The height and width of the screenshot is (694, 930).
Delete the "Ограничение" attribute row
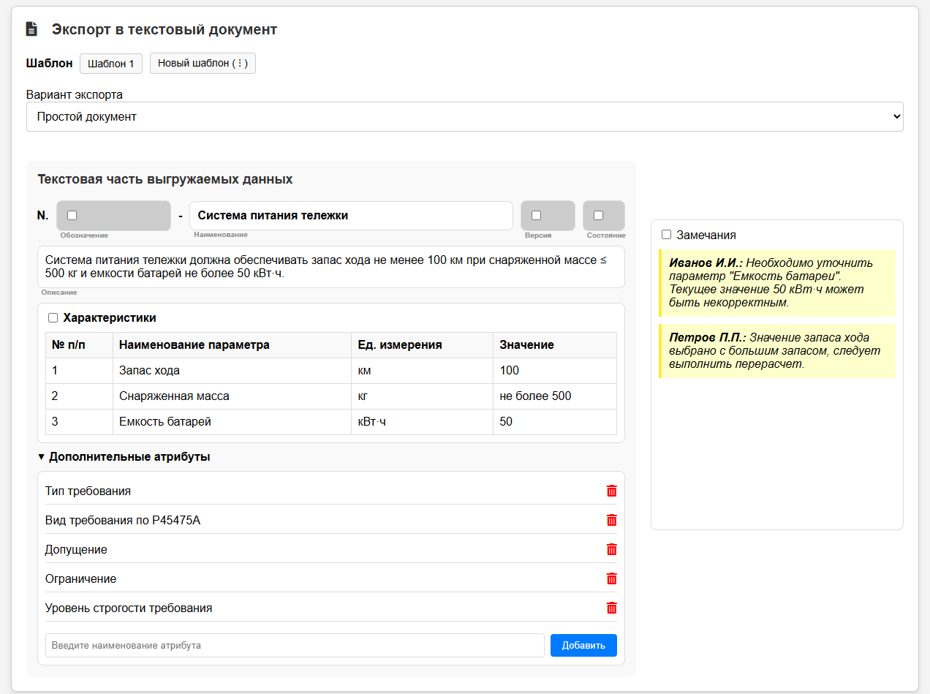pos(612,578)
